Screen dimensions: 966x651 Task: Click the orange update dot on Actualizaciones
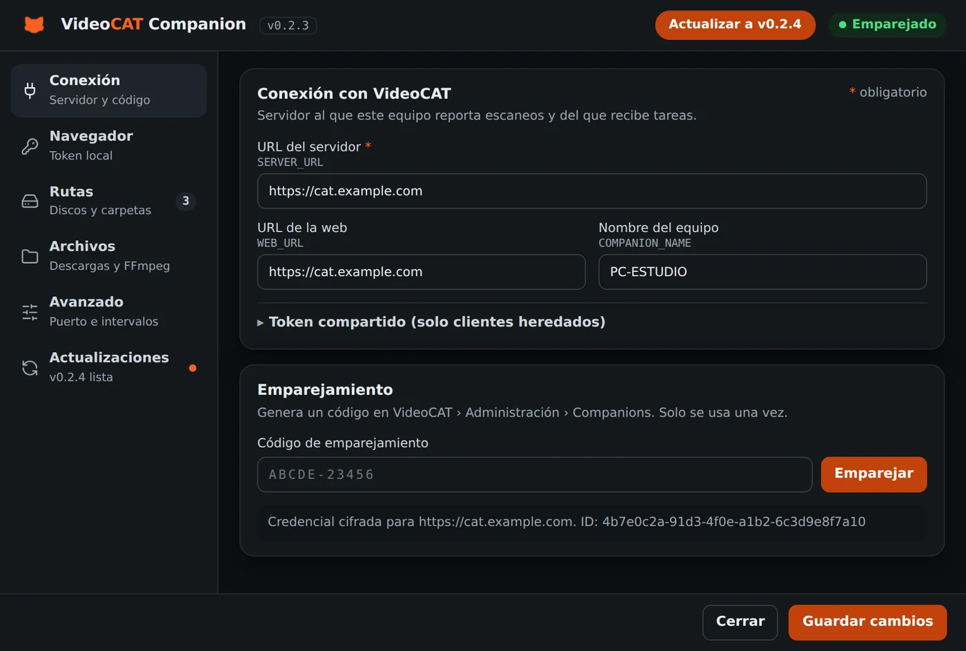tap(193, 368)
